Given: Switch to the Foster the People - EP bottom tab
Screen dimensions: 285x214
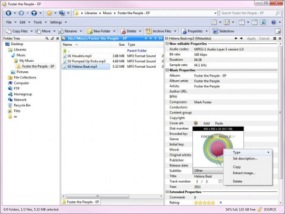Looking at the screenshot, I should click(81, 202).
